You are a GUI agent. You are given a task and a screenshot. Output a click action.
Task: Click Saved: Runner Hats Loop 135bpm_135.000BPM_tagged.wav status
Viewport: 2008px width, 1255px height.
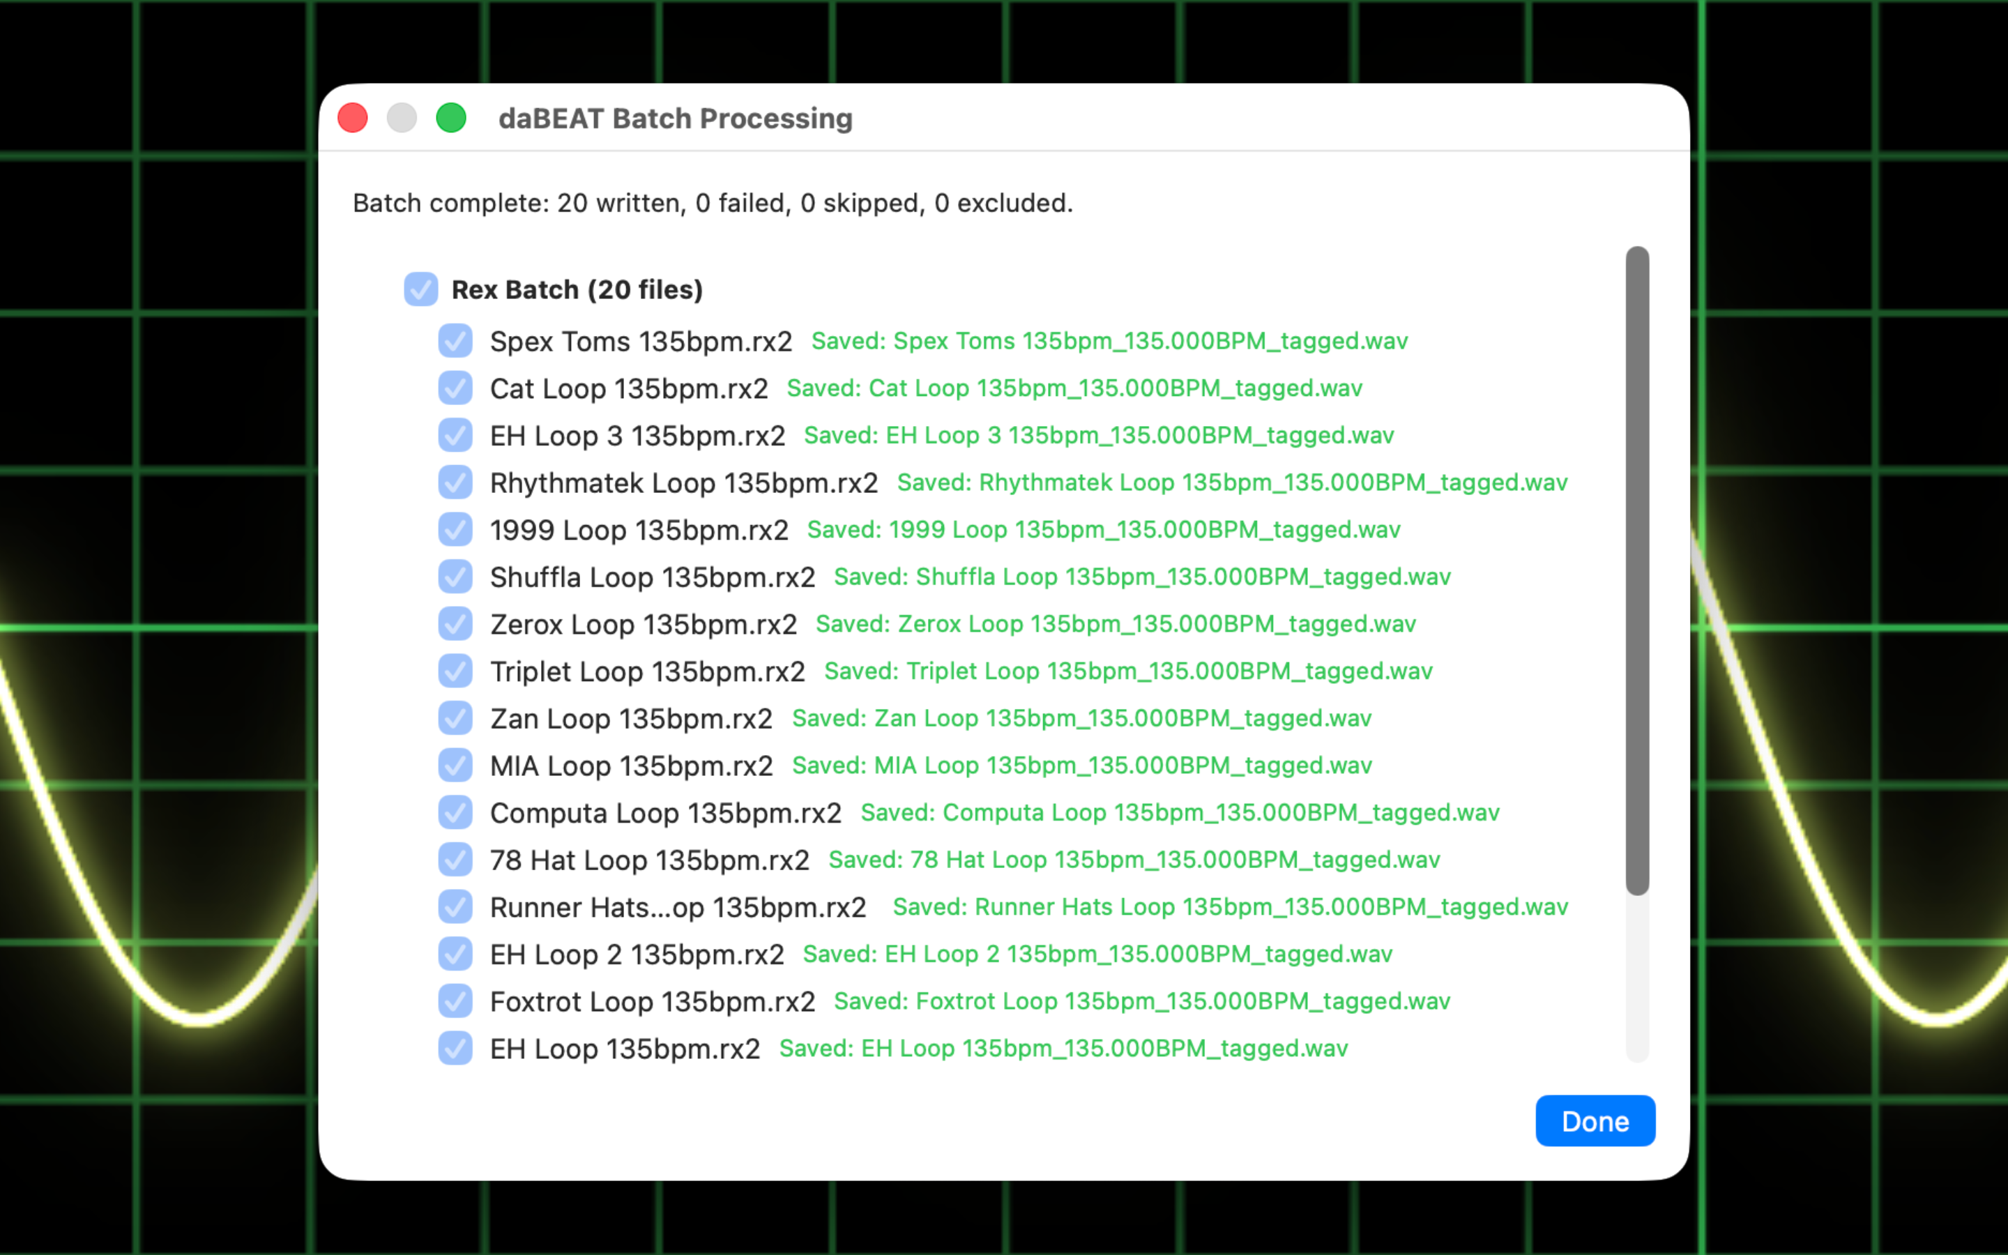tap(1231, 907)
